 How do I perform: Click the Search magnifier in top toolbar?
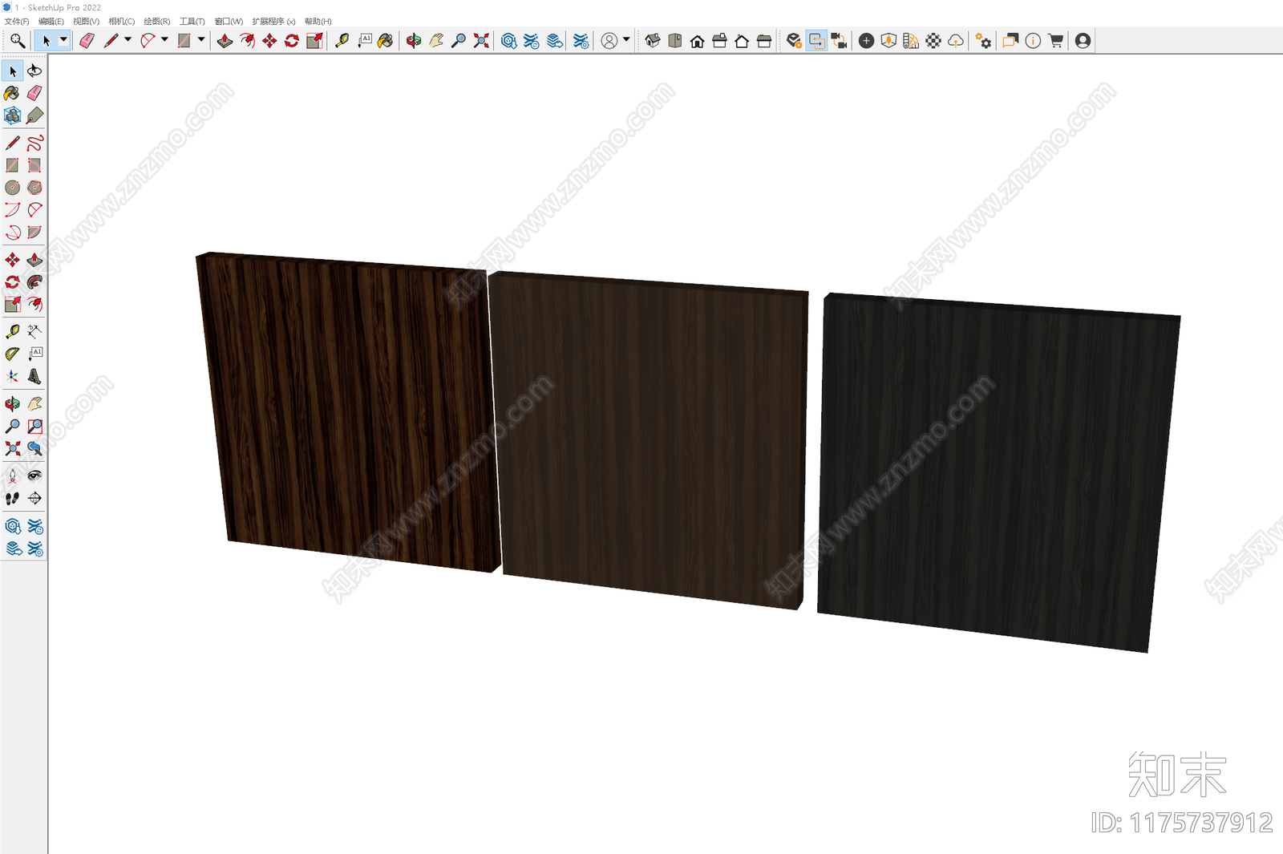tap(17, 40)
